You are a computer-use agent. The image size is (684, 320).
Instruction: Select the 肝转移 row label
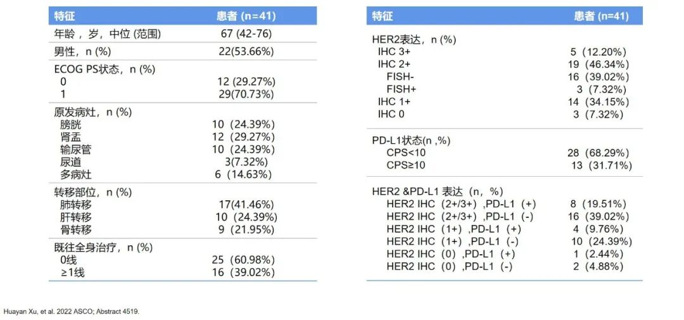(75, 217)
